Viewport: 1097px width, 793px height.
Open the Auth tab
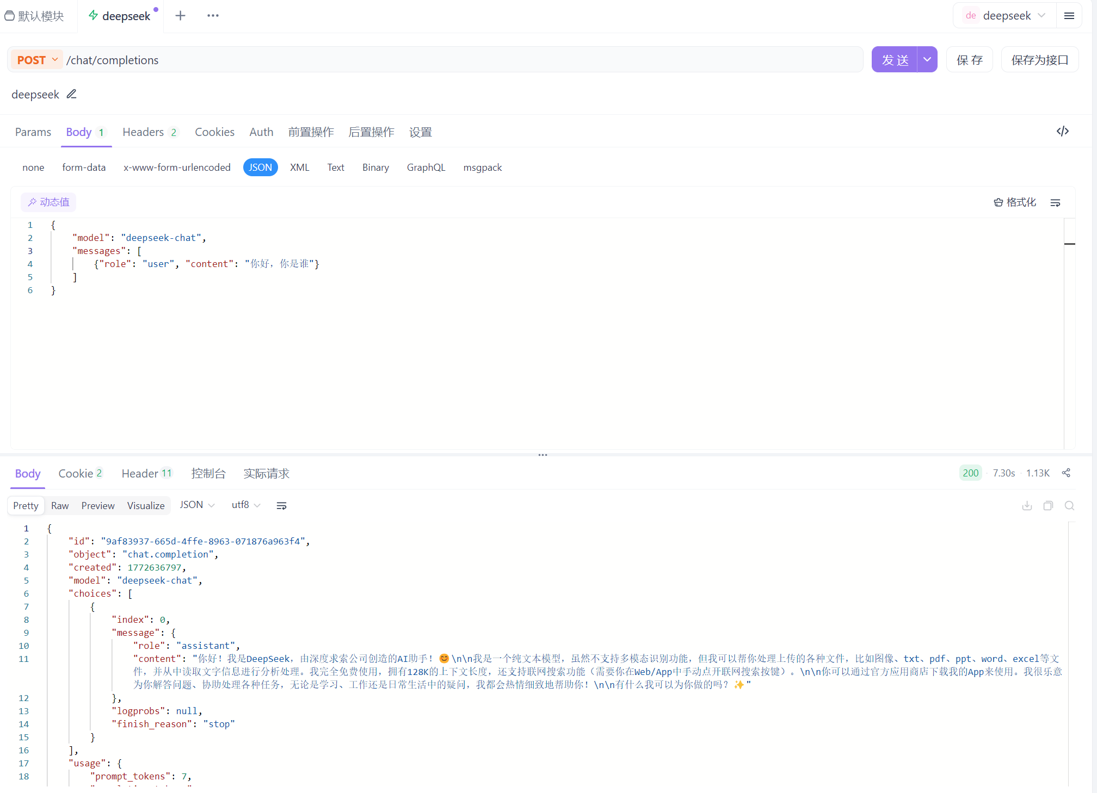[x=261, y=132]
